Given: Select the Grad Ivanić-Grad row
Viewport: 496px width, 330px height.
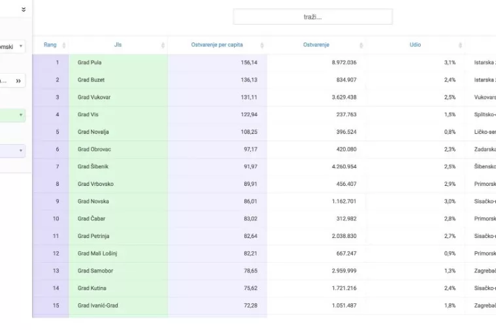Looking at the screenshot, I should click(x=98, y=305).
